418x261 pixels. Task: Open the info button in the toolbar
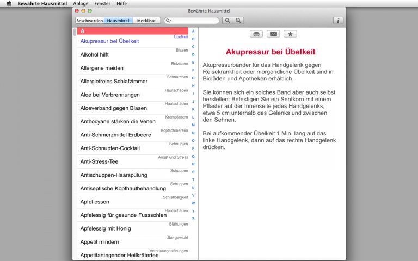pyautogui.click(x=338, y=21)
